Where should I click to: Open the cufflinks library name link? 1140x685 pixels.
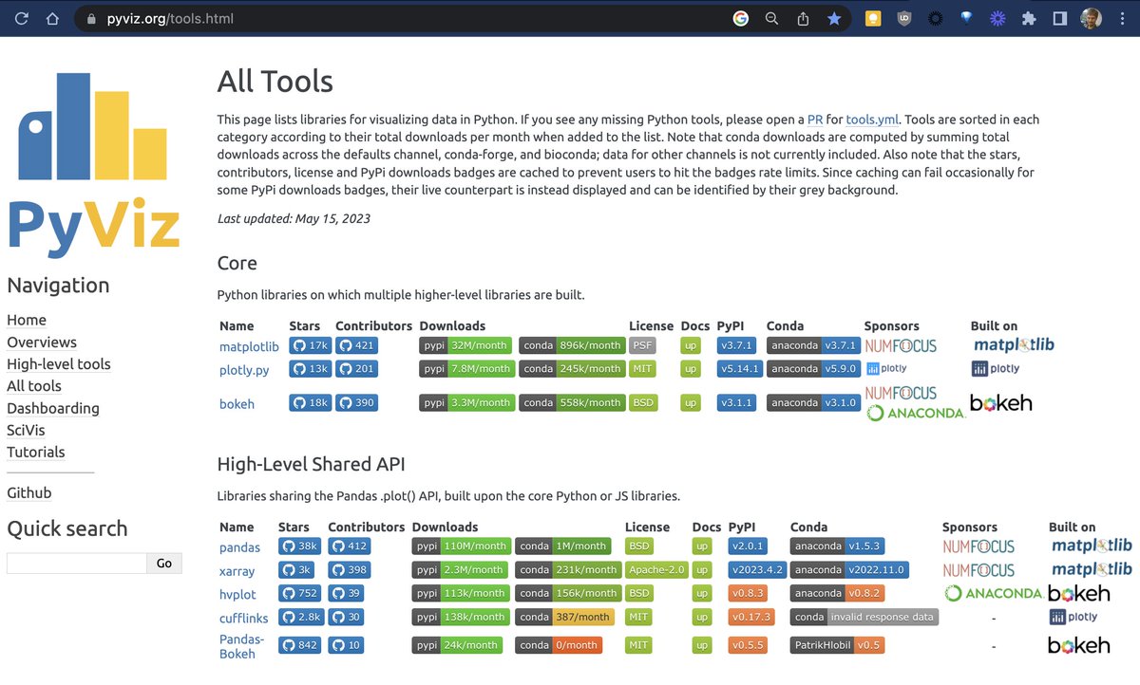[x=243, y=618]
